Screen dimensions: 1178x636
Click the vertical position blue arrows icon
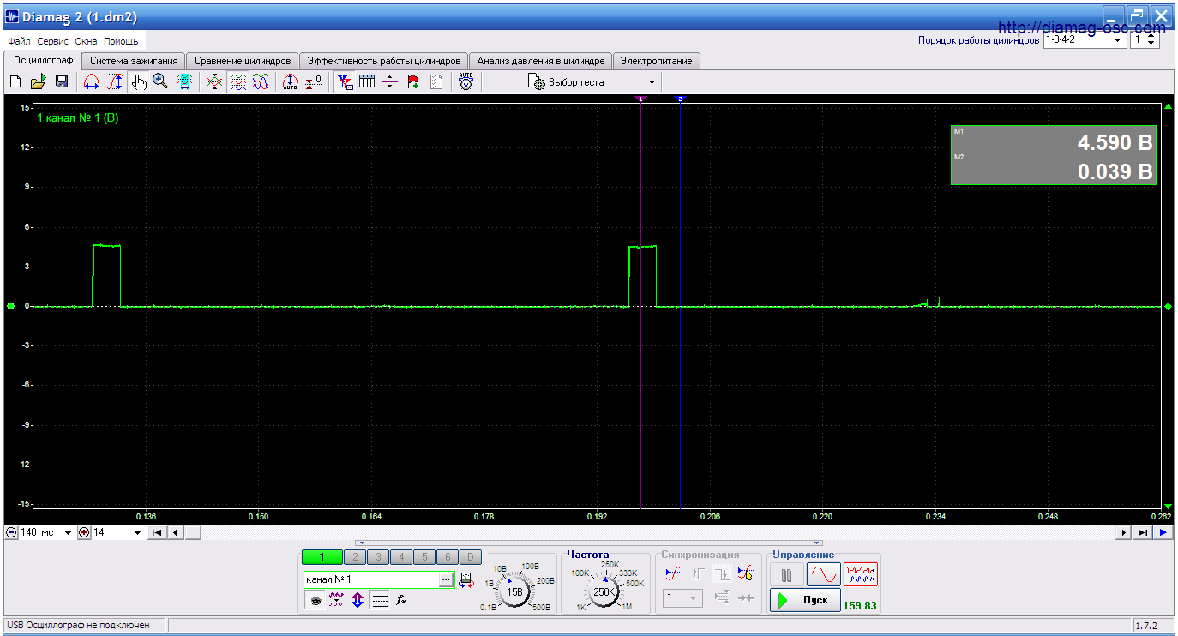(x=358, y=601)
